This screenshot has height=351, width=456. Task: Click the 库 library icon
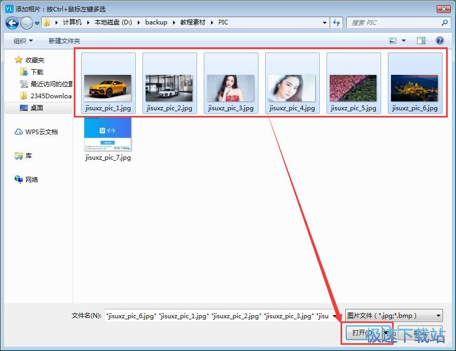(18, 156)
